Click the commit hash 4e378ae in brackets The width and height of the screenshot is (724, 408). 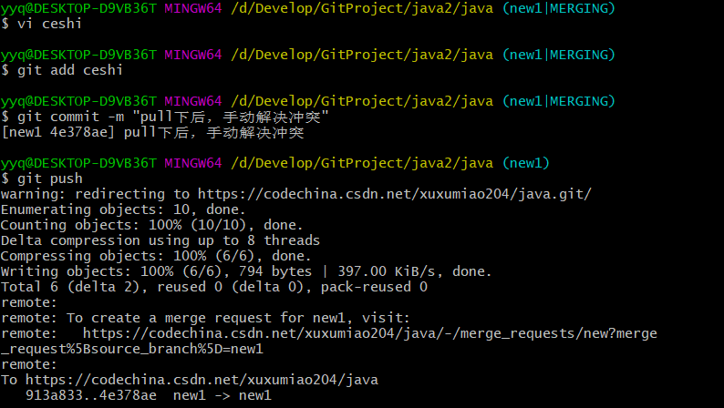coord(81,132)
